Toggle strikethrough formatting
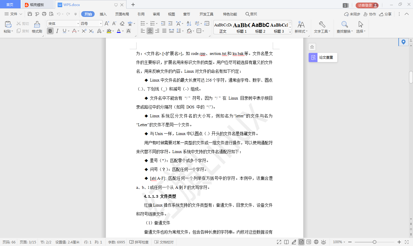413x246 pixels. [x=74, y=31]
